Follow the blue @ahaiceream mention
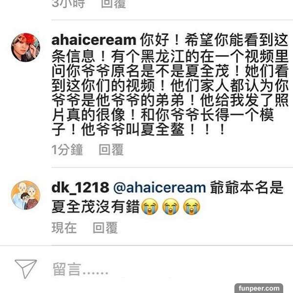The image size is (293, 293). tap(159, 188)
